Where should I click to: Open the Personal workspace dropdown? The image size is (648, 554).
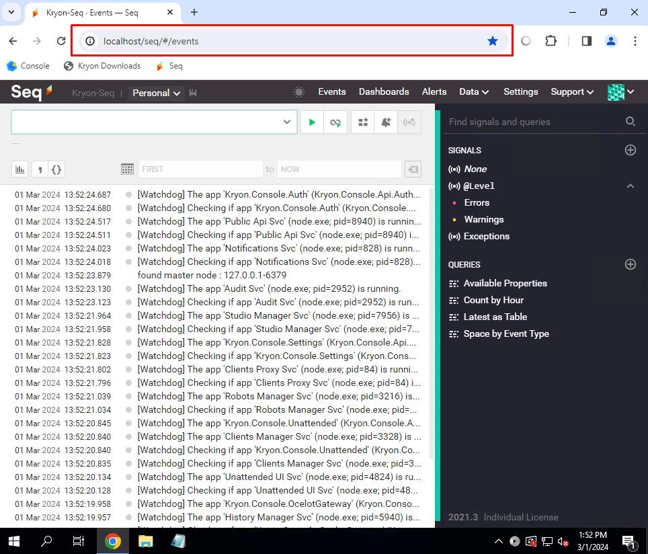(x=156, y=93)
